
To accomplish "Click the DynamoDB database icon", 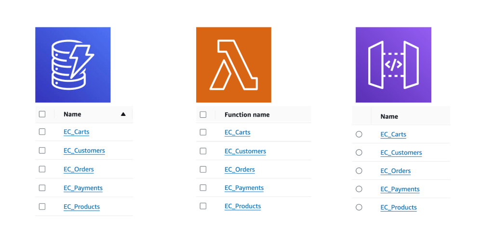I will click(x=73, y=64).
